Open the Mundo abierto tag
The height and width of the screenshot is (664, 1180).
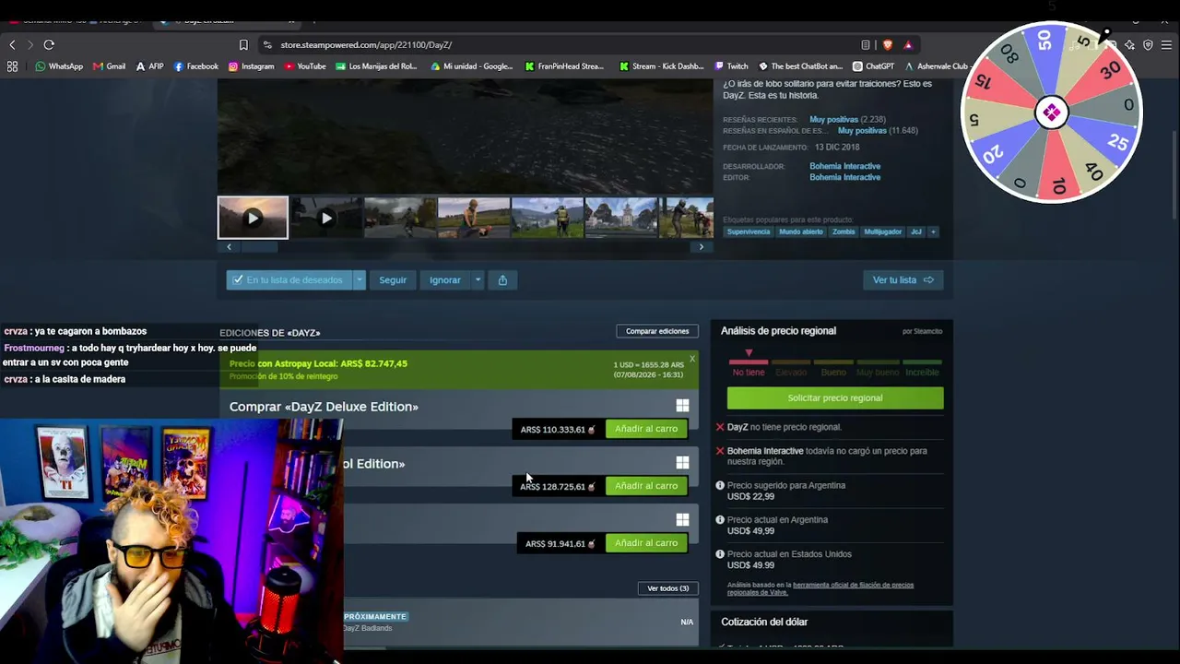801,231
